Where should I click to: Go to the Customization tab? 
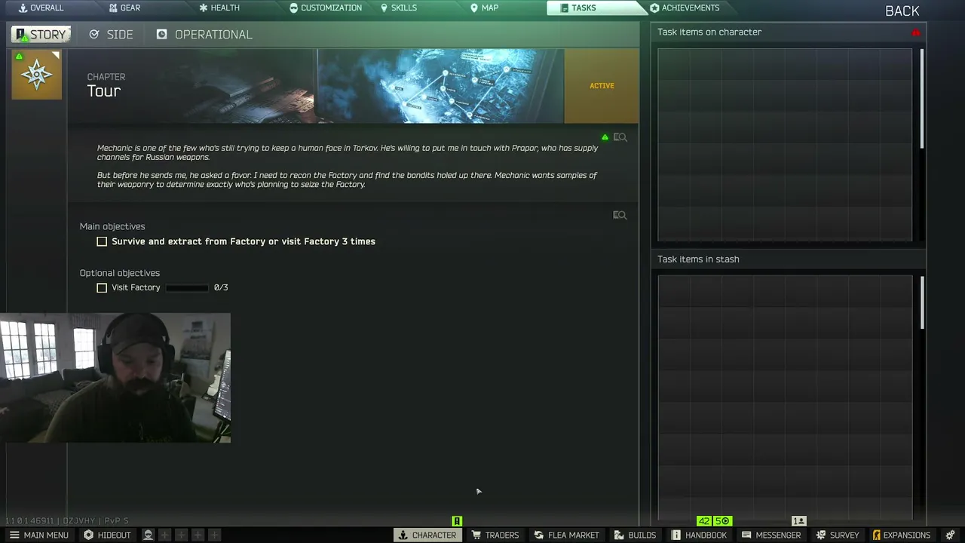click(x=326, y=8)
